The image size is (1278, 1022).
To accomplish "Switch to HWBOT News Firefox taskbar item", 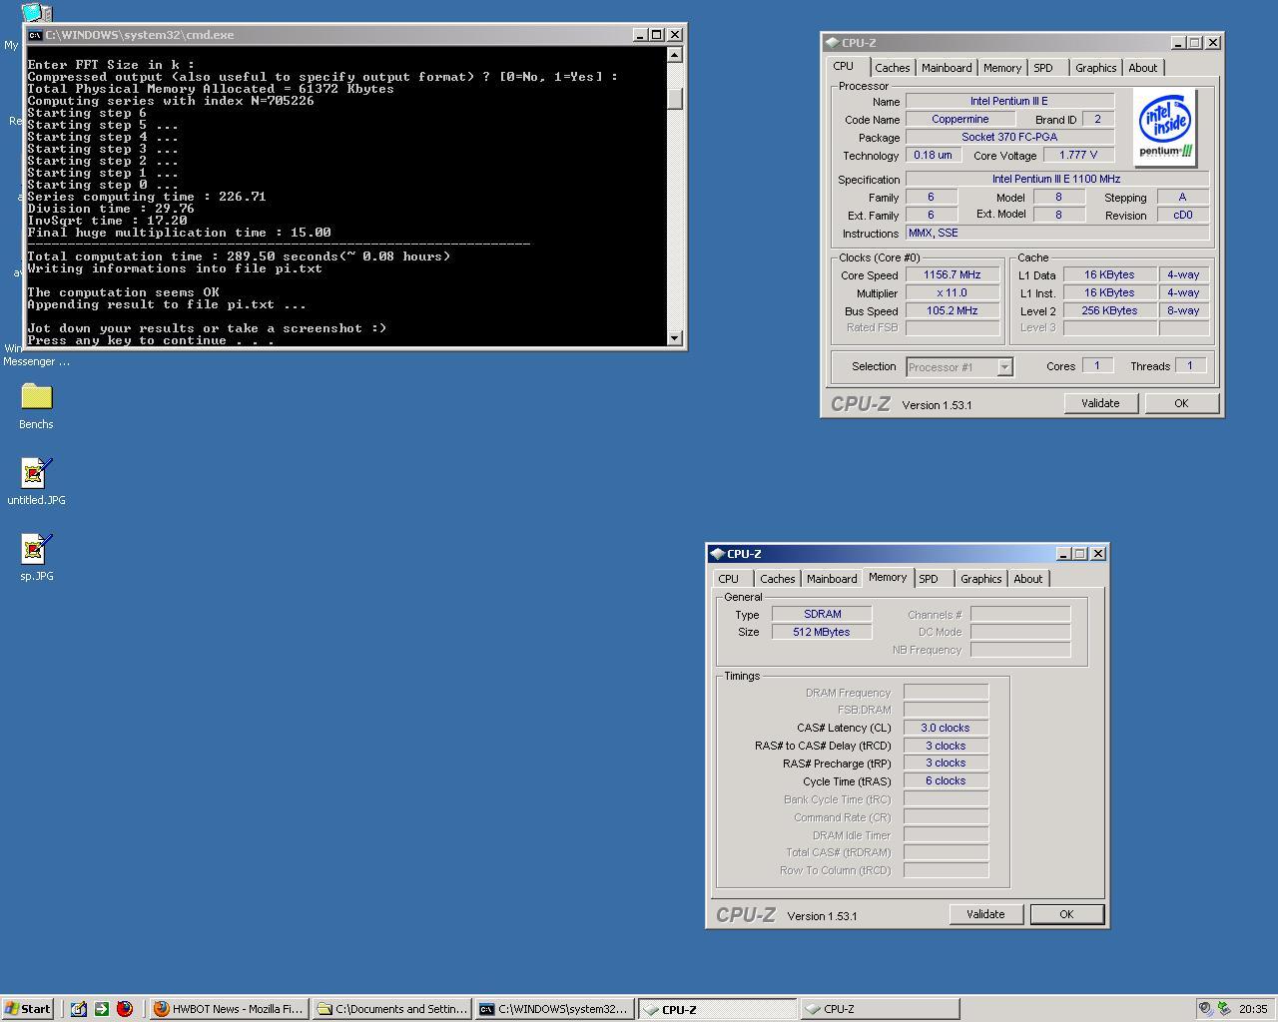I will [x=228, y=1009].
